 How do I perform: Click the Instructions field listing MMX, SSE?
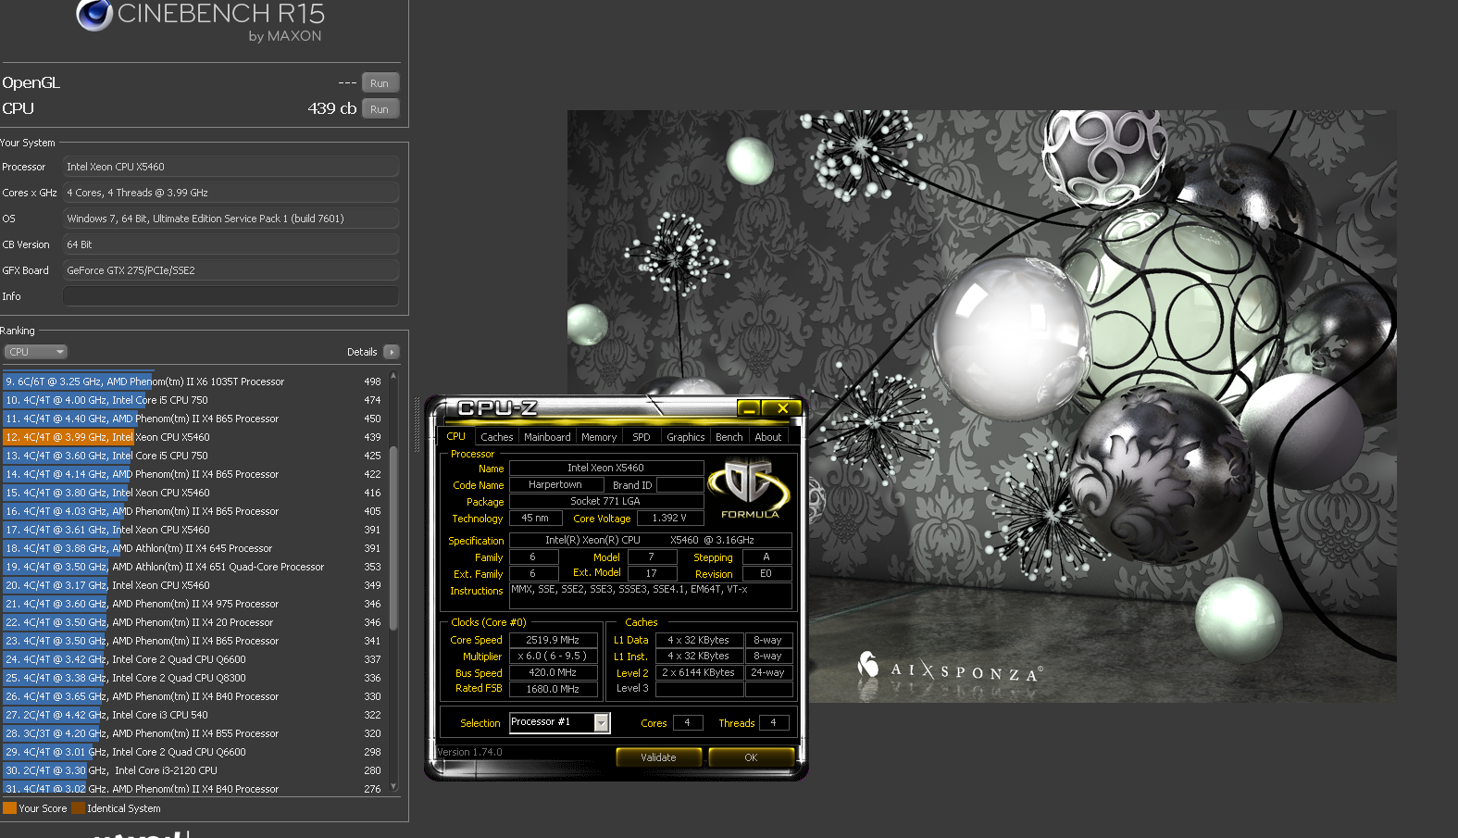point(651,594)
